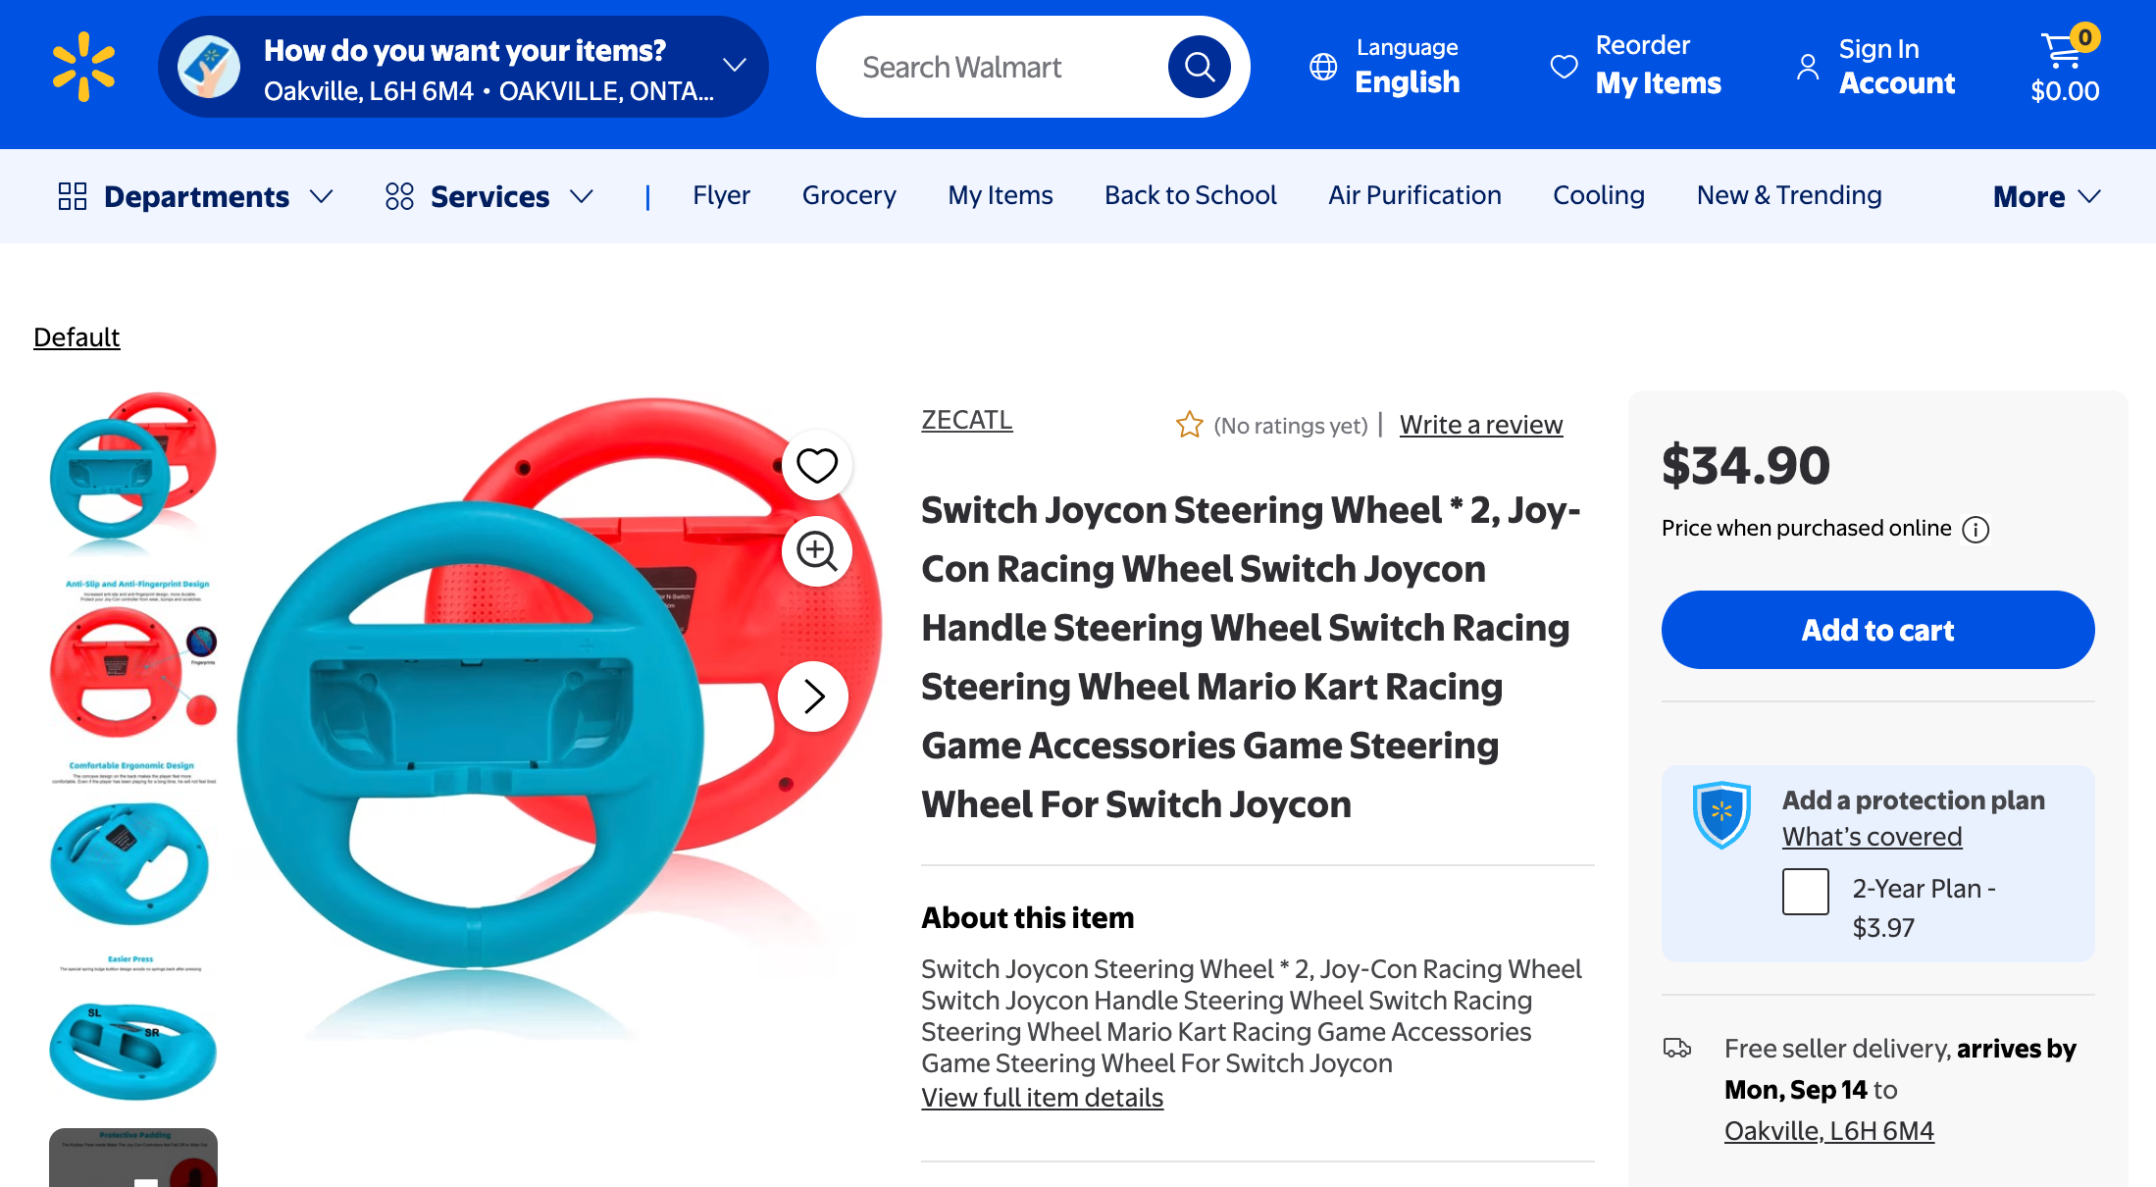The width and height of the screenshot is (2156, 1187).
Task: Add product to favorites heart
Action: pos(816,465)
